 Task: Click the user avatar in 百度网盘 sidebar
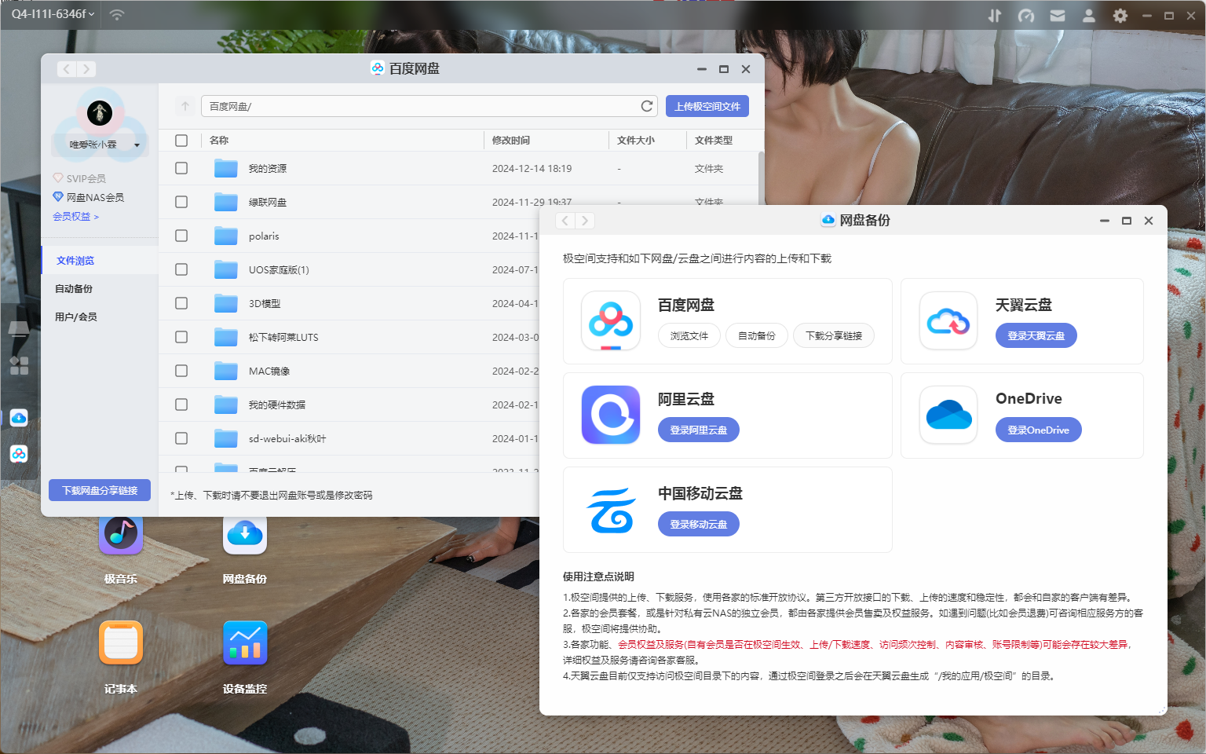point(100,113)
